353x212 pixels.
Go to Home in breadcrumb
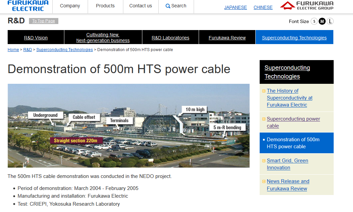tap(13, 50)
